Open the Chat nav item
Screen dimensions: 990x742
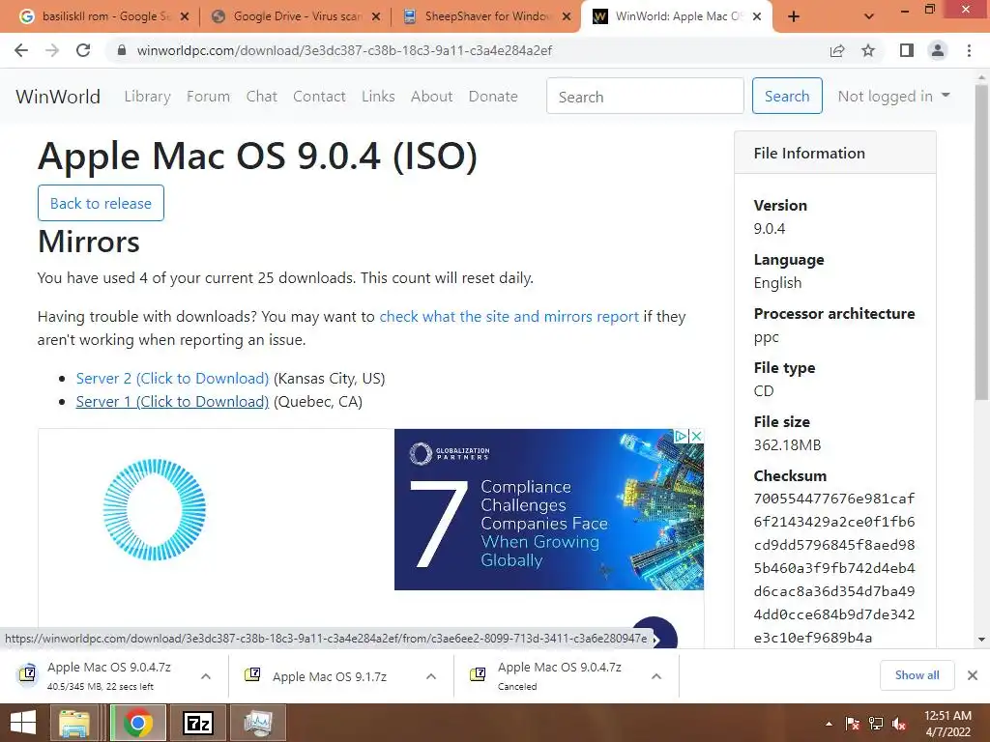[261, 97]
